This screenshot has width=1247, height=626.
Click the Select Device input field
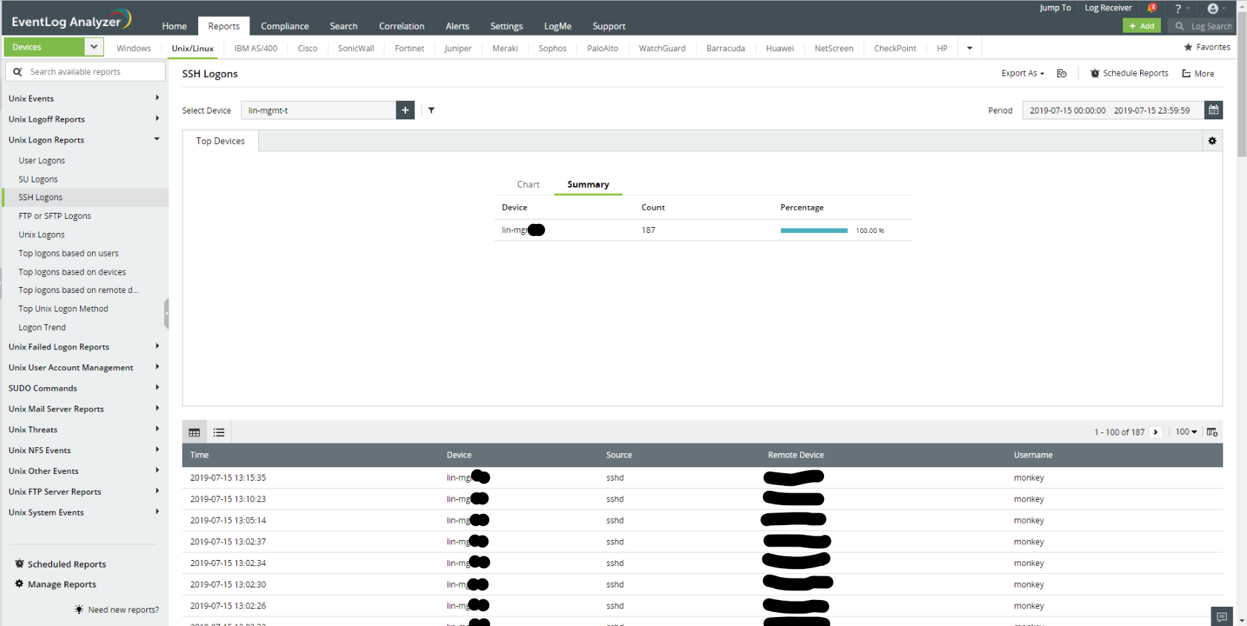pyautogui.click(x=318, y=110)
